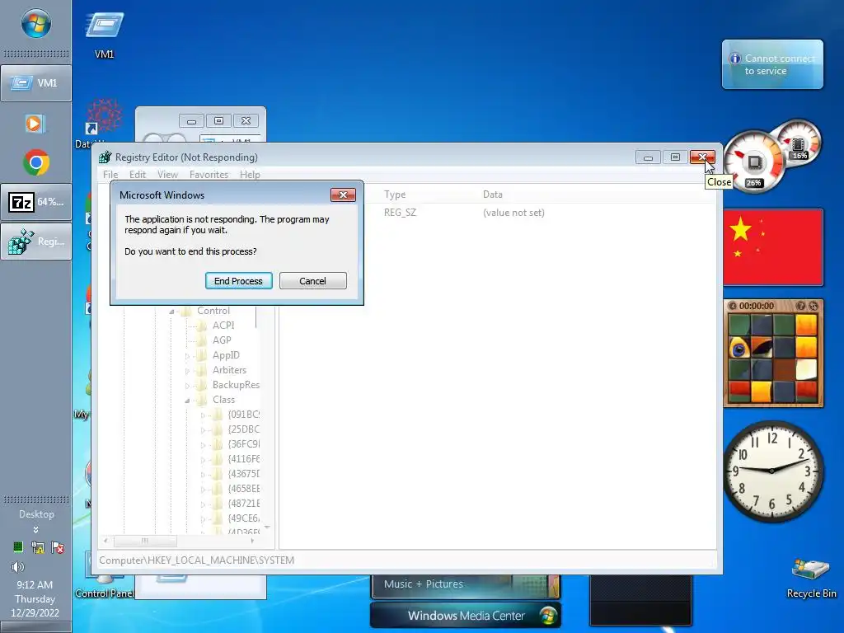Viewport: 844px width, 633px height.
Task: Select the ACPI registry key
Action: click(x=223, y=325)
